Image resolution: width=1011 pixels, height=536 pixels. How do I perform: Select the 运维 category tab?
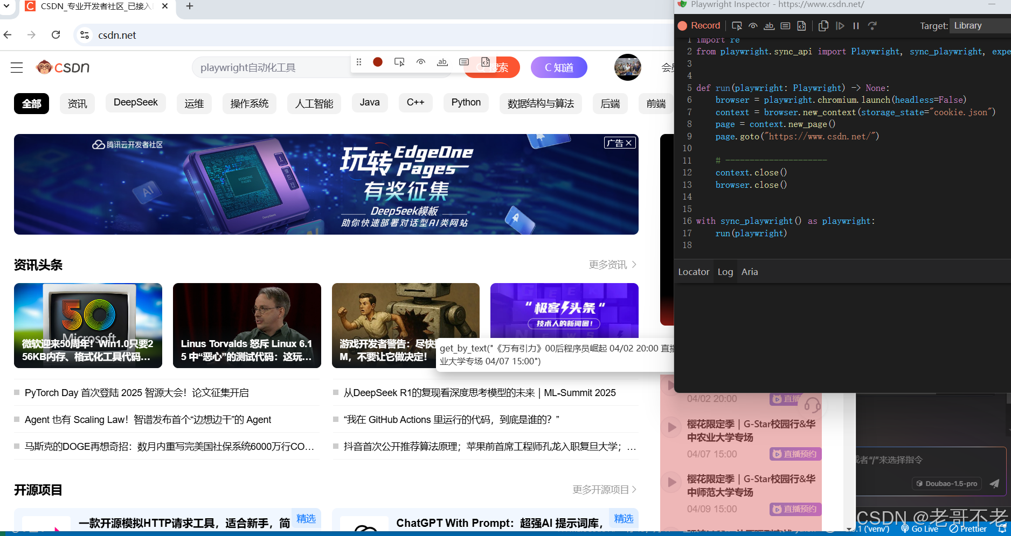(194, 103)
